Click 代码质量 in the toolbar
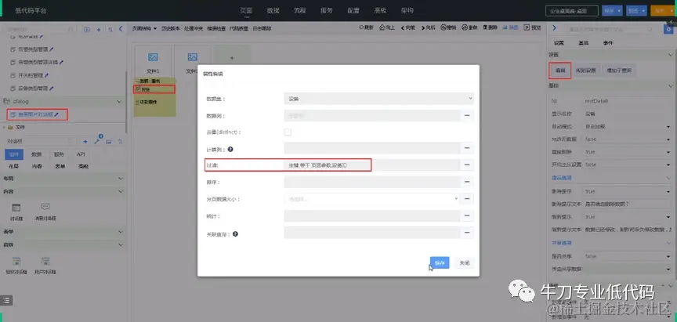The image size is (677, 322). (239, 28)
